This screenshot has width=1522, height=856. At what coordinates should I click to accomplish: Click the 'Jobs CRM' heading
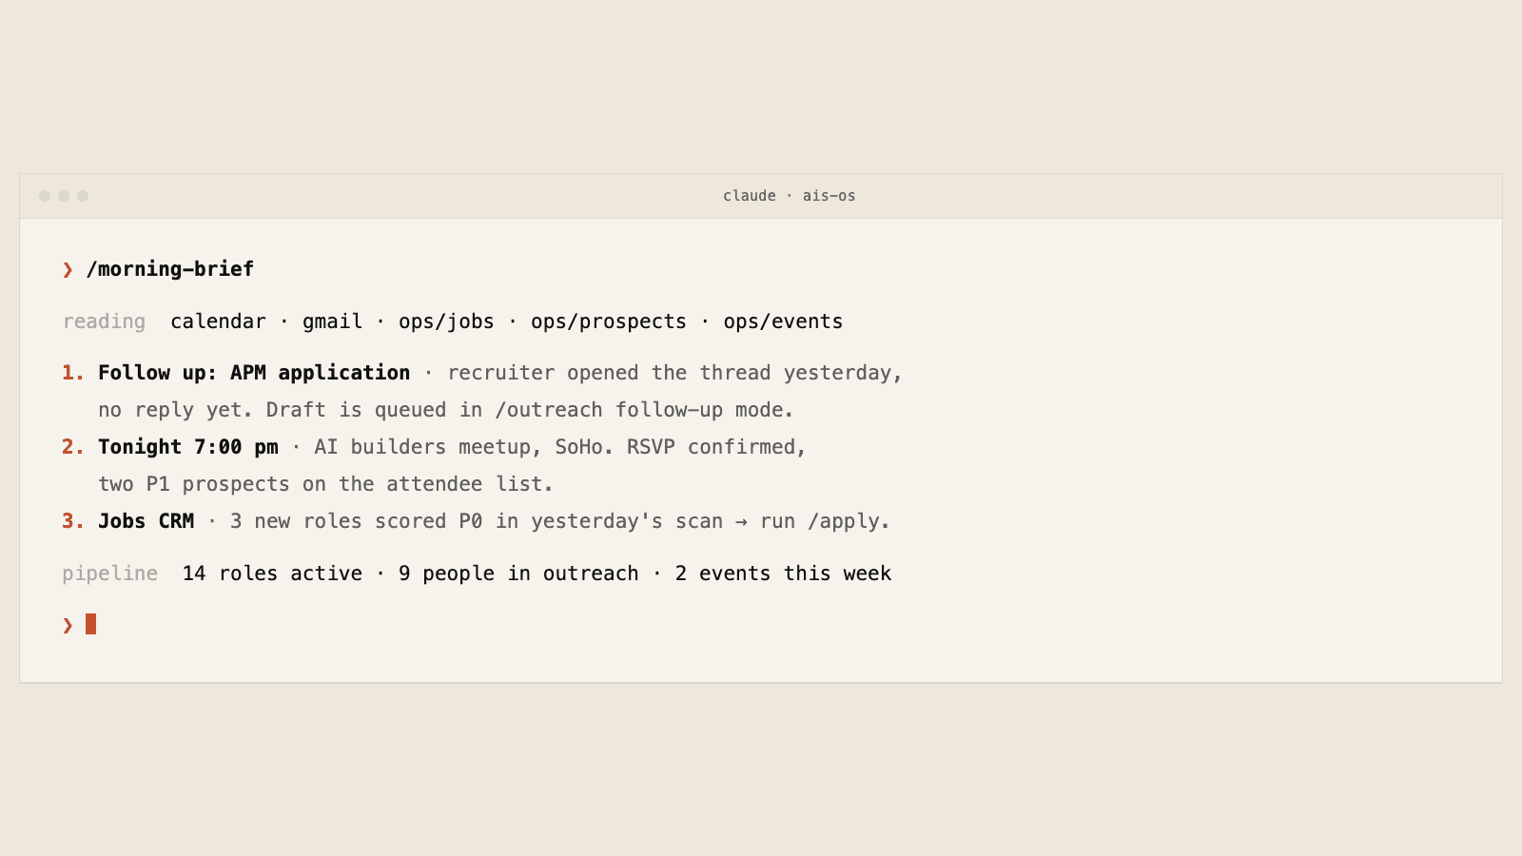click(x=146, y=521)
